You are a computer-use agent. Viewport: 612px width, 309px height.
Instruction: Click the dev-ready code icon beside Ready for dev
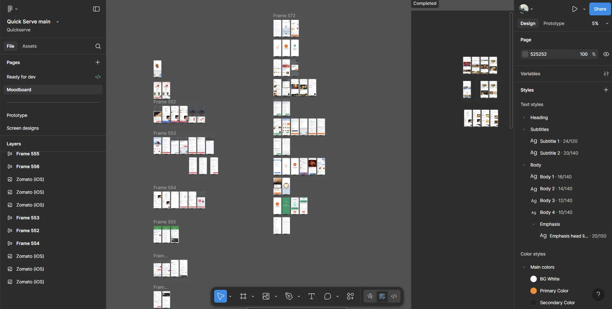point(98,77)
